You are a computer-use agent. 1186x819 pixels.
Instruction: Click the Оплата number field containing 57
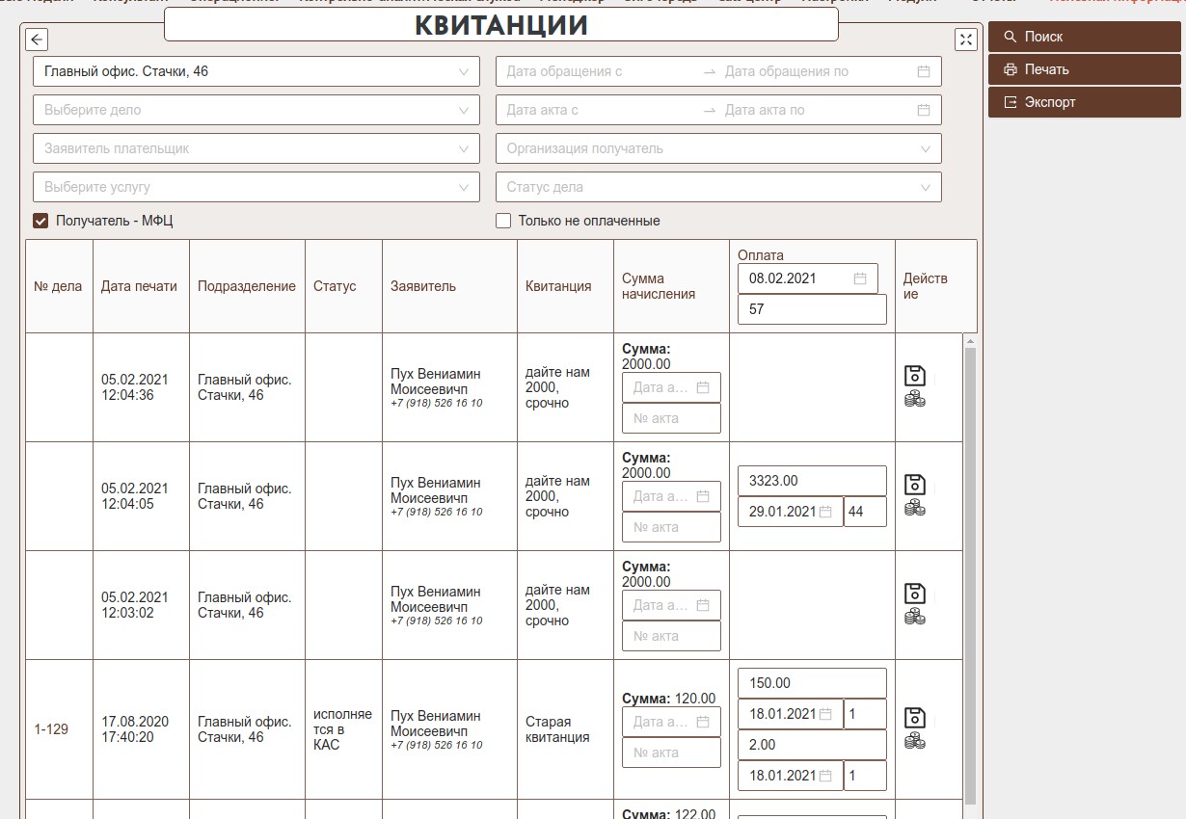[x=811, y=309]
